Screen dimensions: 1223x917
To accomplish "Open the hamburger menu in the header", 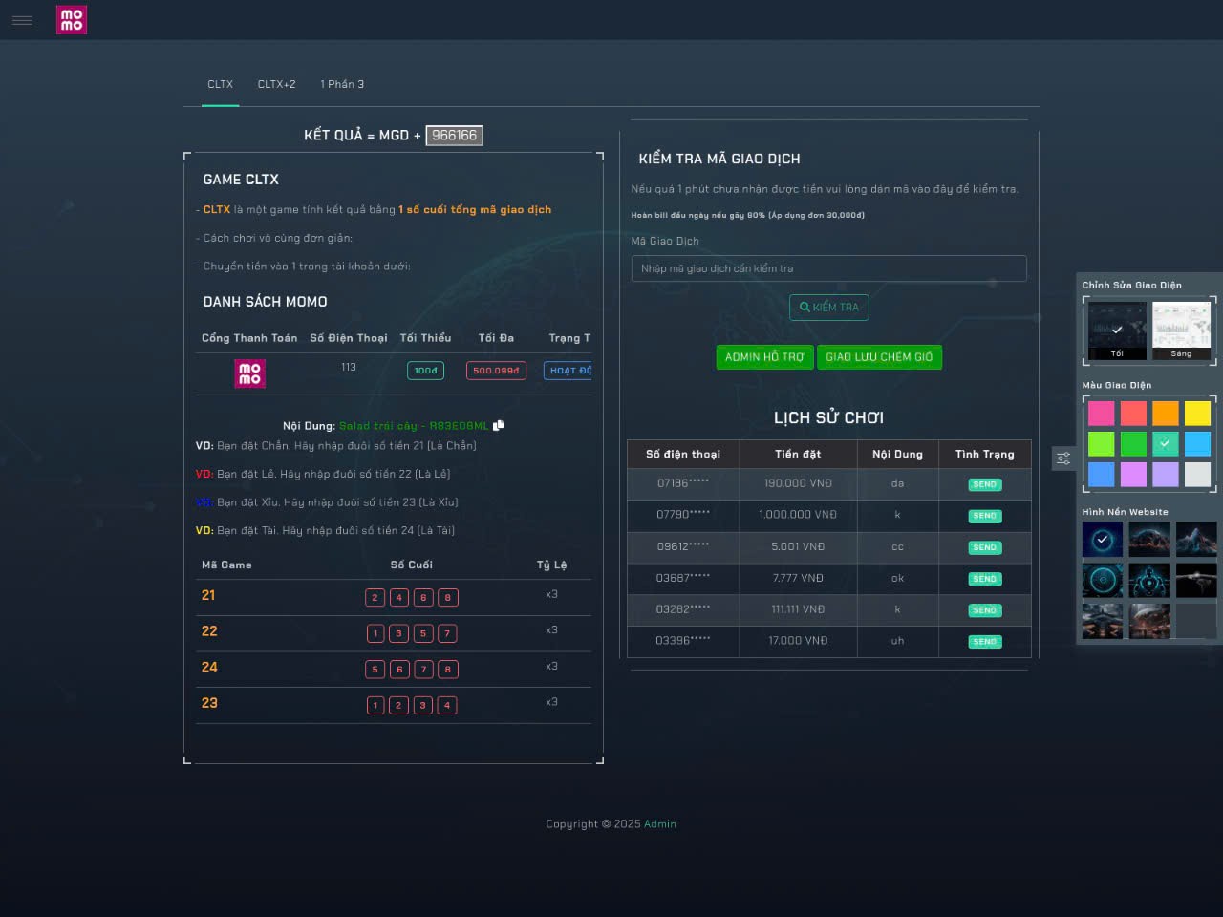I will (22, 20).
